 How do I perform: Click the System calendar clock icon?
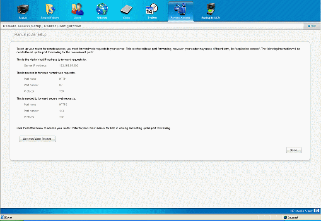(152, 10)
